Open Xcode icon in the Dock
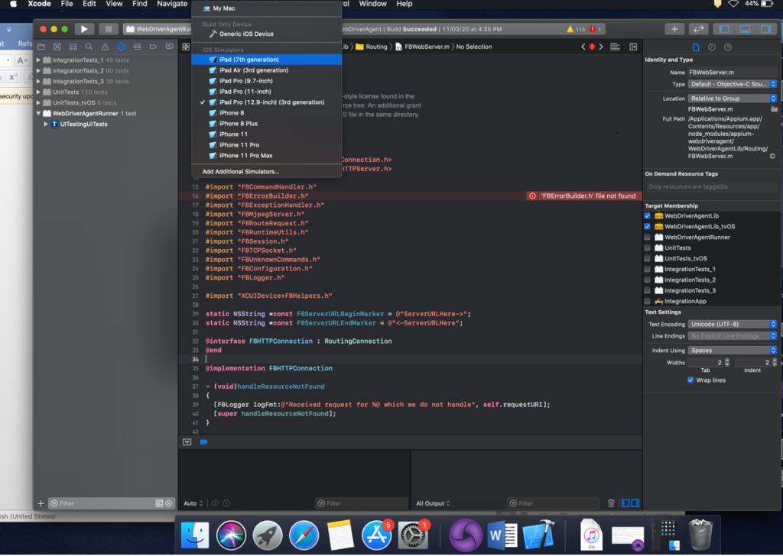Image resolution: width=783 pixels, height=556 pixels. pos(539,535)
